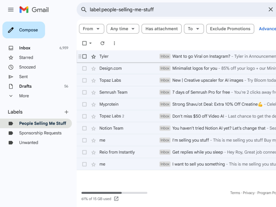Open the Terms link
The height and width of the screenshot is (207, 276).
235,193
